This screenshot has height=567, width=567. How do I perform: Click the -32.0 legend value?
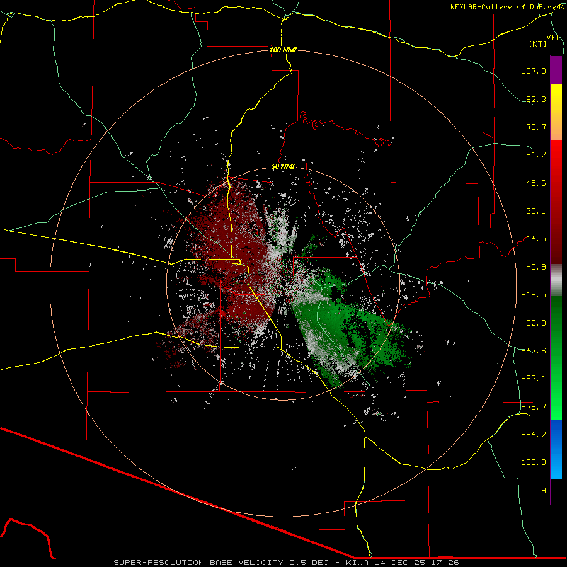point(534,323)
